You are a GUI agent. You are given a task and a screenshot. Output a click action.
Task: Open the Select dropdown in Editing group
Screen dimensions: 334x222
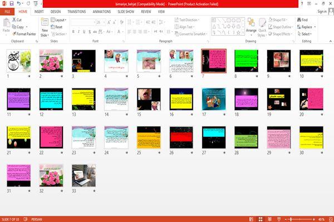pos(304,34)
